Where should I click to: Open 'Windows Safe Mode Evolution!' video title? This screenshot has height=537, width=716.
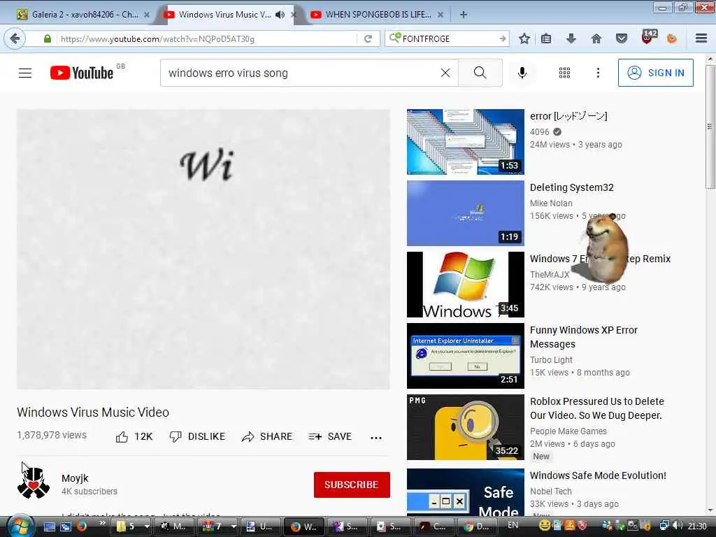598,475
